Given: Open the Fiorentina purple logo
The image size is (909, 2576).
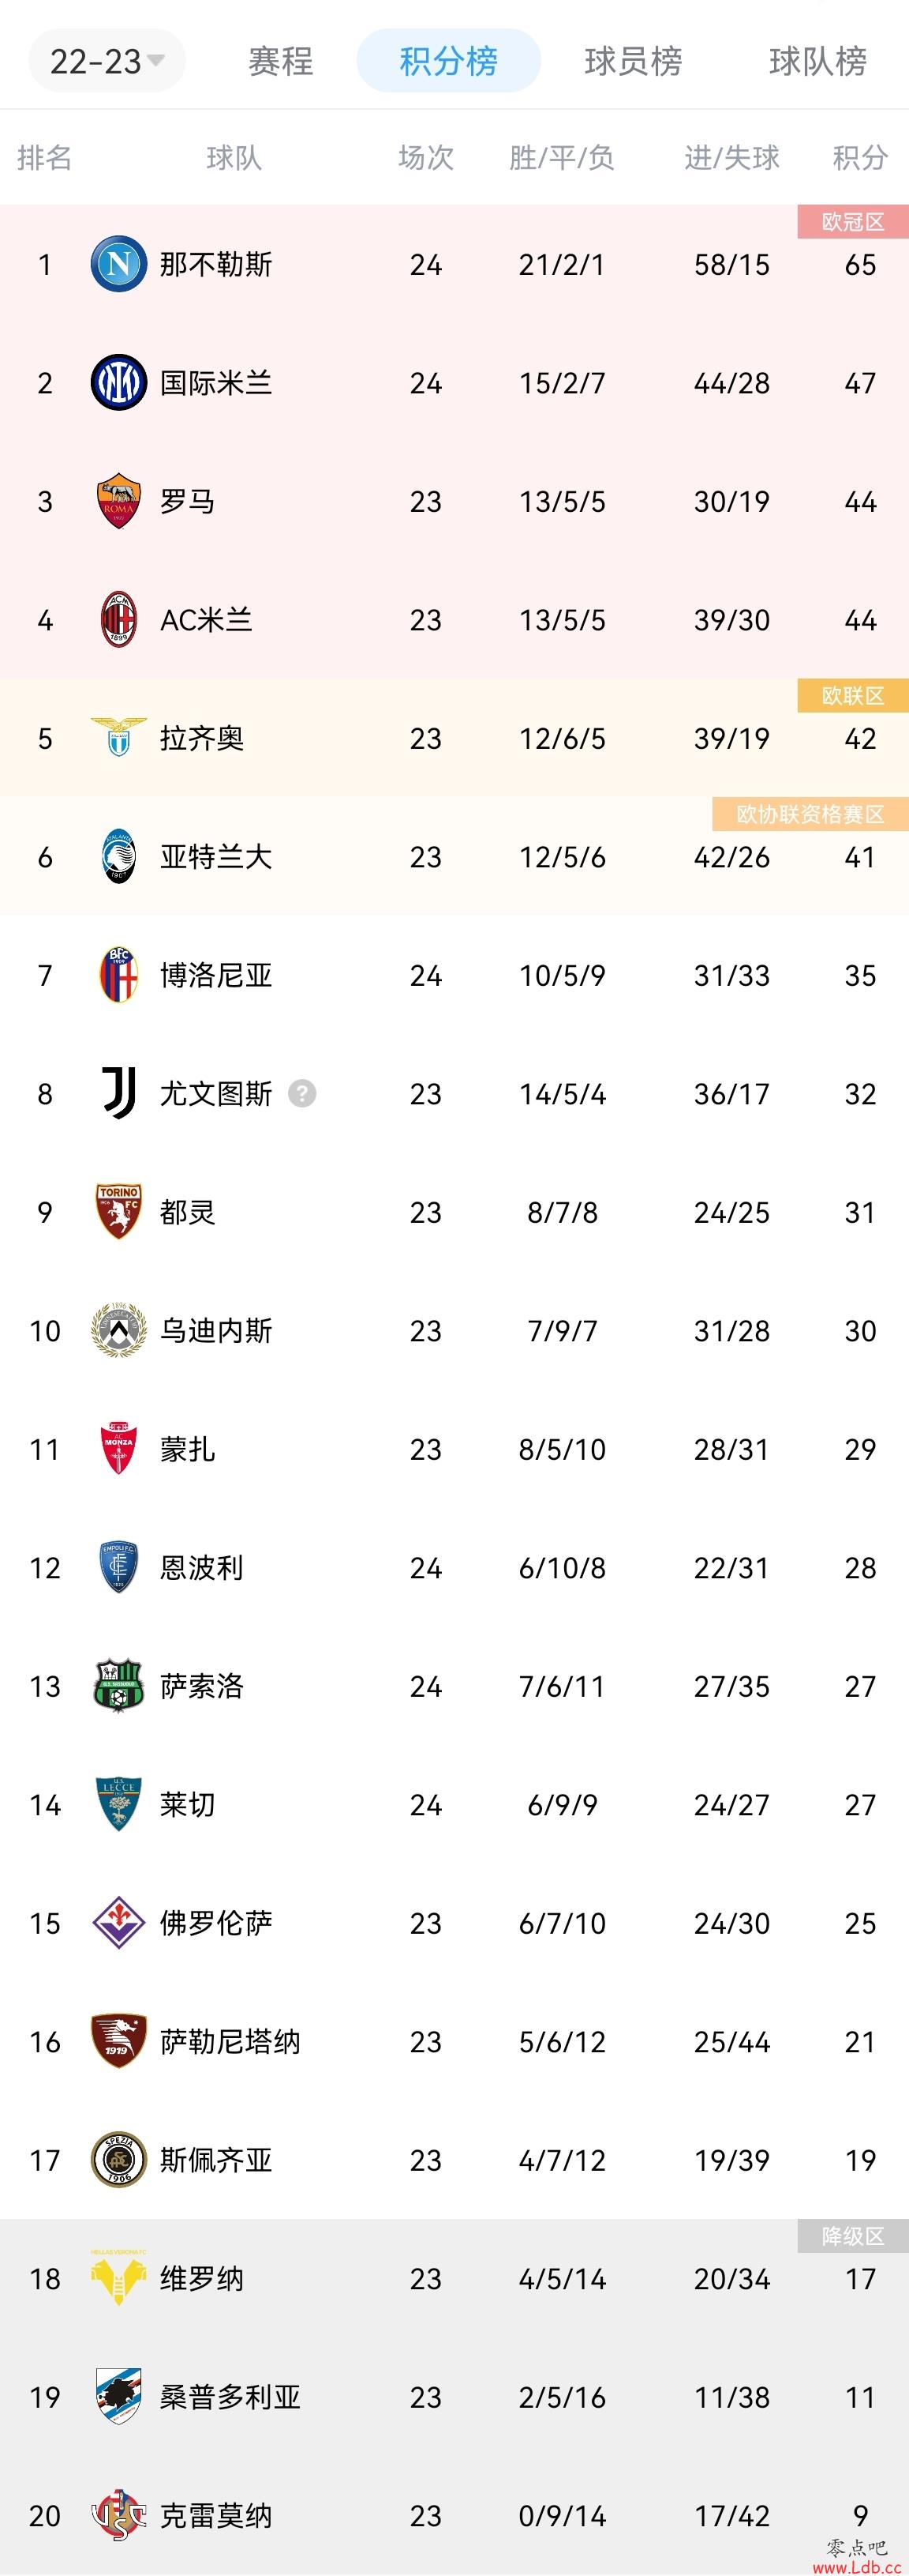Looking at the screenshot, I should (118, 1923).
